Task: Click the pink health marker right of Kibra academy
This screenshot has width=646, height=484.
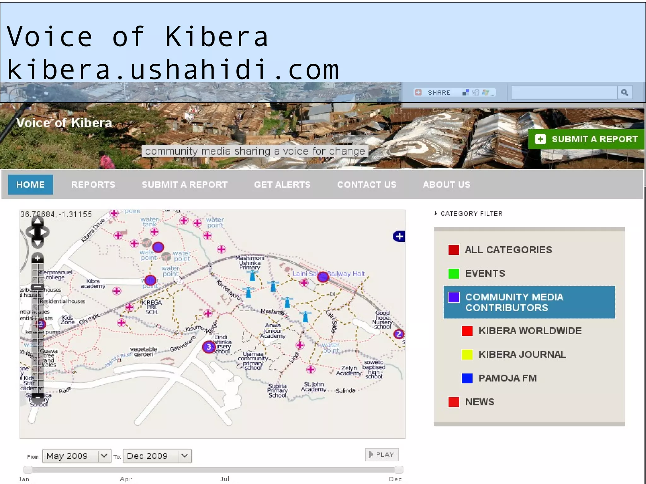Action: coord(117,291)
